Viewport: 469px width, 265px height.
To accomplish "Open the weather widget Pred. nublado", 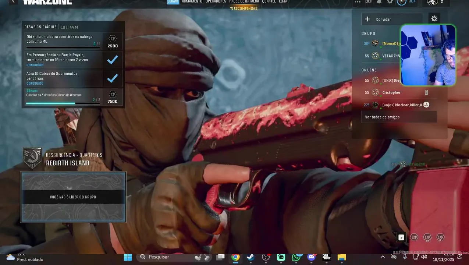I will (x=25, y=257).
